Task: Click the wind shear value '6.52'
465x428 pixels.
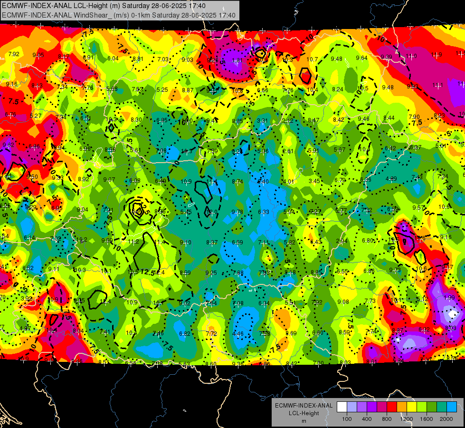Action: (x=28, y=268)
